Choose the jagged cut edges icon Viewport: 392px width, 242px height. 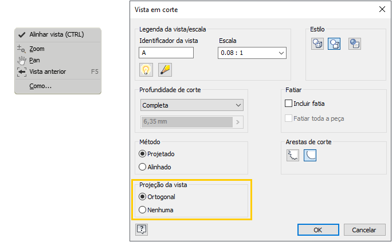pos(293,155)
